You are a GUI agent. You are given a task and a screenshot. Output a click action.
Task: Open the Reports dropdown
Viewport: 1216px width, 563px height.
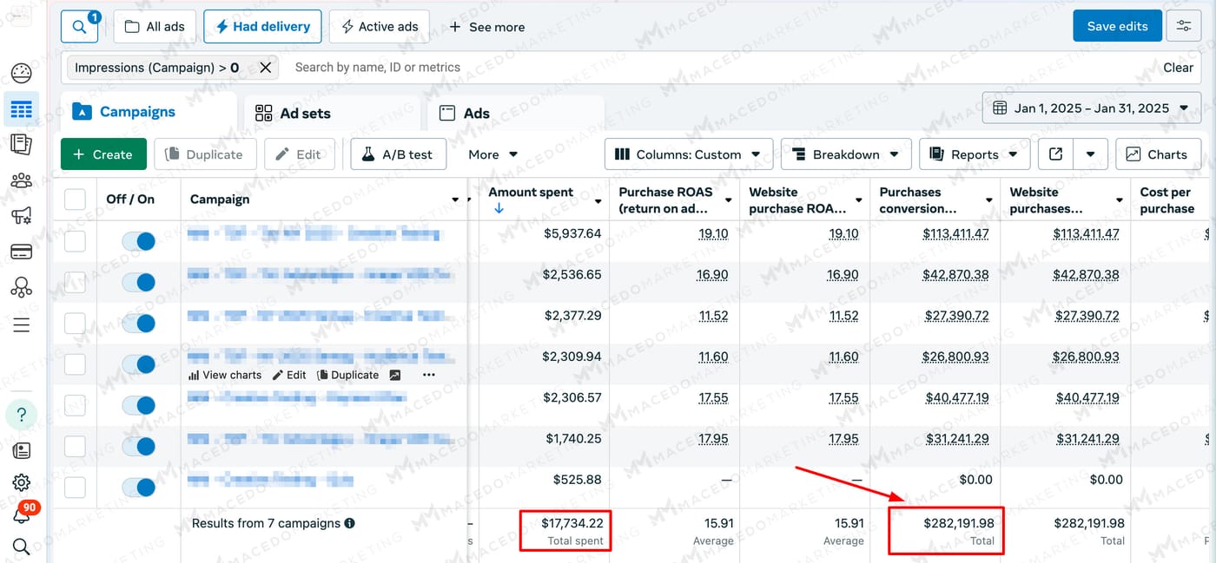(x=975, y=154)
